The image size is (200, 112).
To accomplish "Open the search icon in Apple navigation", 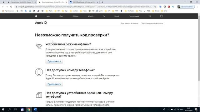I will click(x=150, y=16).
